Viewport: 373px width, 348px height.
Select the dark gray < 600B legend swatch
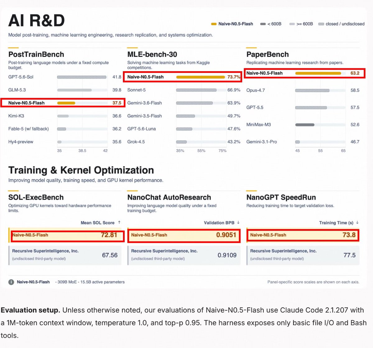pos(263,24)
